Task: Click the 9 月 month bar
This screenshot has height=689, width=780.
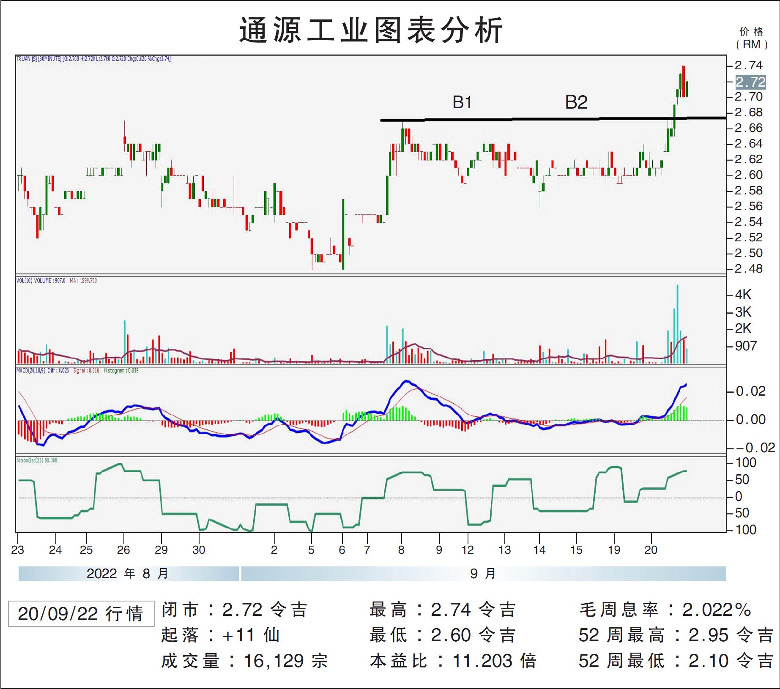Action: pyautogui.click(x=484, y=574)
